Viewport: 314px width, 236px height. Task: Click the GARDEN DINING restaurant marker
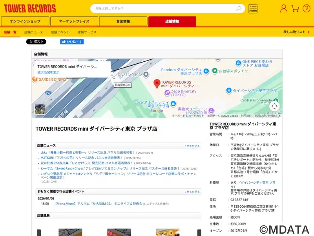coord(35,79)
